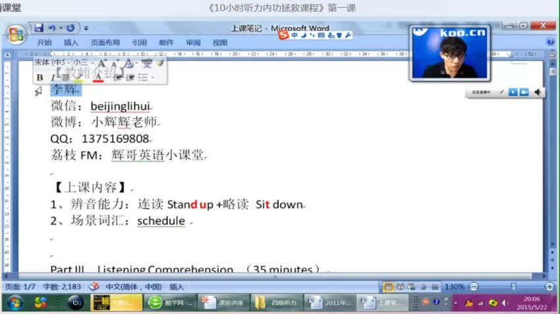Image resolution: width=560 pixels, height=314 pixels.
Task: Save document with Quick Access floppy icon
Action: click(x=39, y=28)
